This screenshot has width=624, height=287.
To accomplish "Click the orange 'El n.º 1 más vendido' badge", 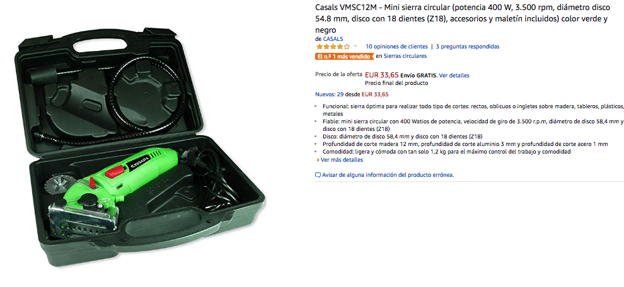I will click(x=345, y=57).
